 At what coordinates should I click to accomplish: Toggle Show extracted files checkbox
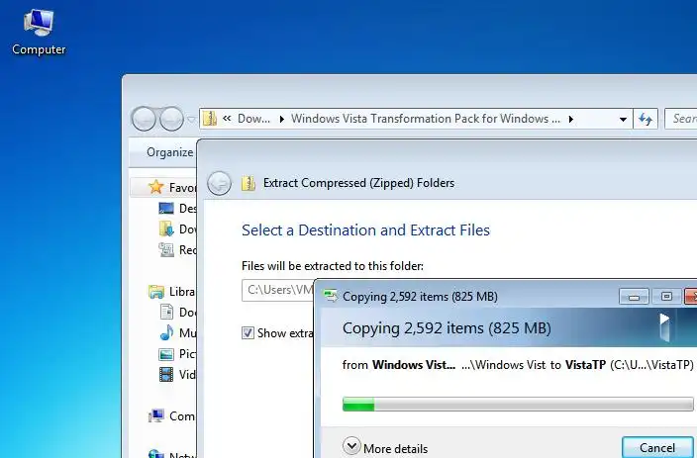click(x=248, y=332)
